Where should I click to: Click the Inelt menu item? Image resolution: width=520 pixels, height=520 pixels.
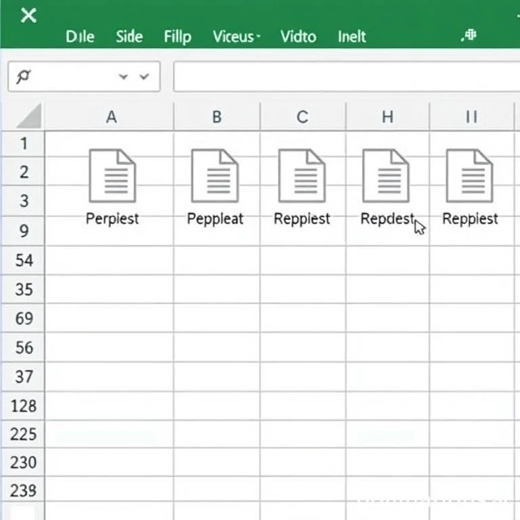point(352,36)
